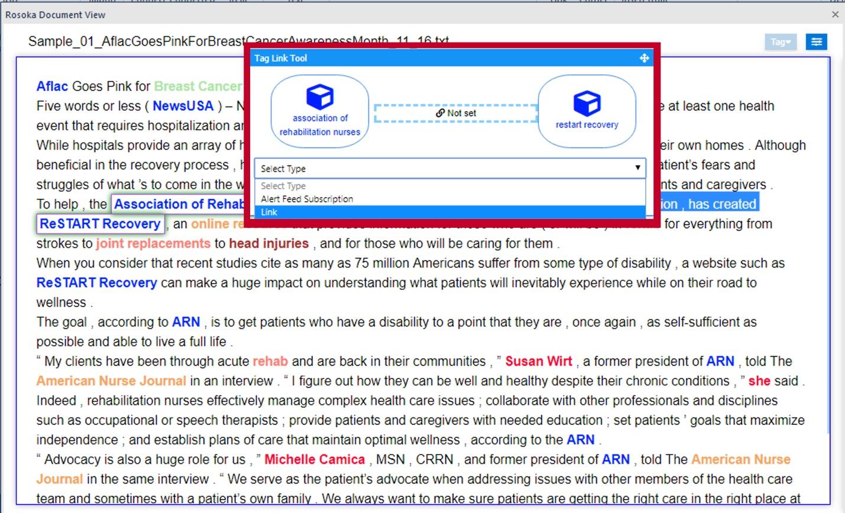Open settings using the blue sliders icon
This screenshot has height=513, width=845.
[816, 41]
